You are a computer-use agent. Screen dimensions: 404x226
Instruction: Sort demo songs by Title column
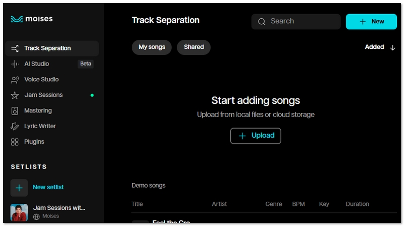click(x=137, y=204)
